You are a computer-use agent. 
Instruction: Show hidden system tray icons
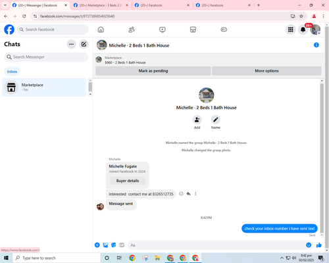click(282, 258)
